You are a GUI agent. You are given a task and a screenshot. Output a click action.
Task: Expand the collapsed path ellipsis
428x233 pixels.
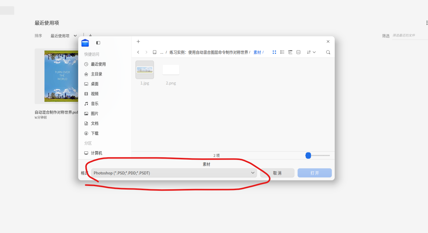coord(162,52)
